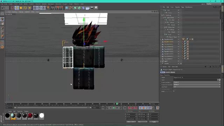Select the Live Selection tool

click(x=12, y=8)
